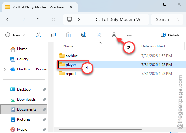The image size is (186, 133).
Task: Click the archive row date 7/31/2026 1:53 PM
Action: click(x=156, y=56)
